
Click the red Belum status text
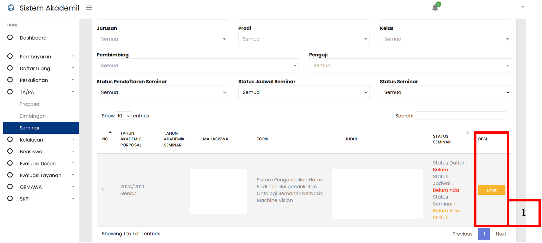point(440,170)
